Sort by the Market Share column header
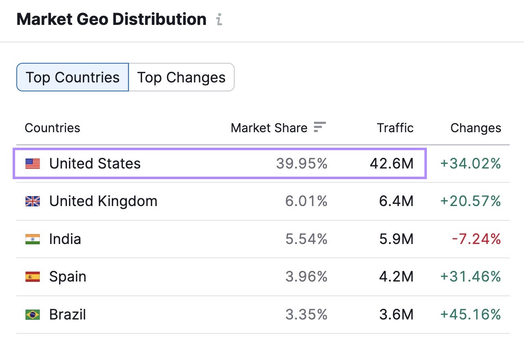 [x=269, y=128]
